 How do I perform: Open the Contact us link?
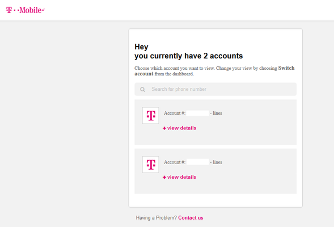click(x=191, y=218)
